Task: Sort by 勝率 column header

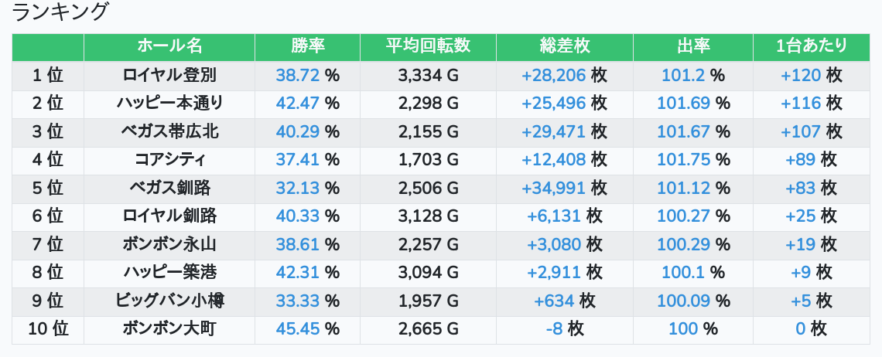Action: [x=308, y=46]
